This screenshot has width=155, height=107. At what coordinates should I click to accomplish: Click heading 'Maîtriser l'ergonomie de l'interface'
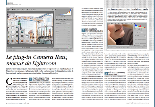coord(117,74)
